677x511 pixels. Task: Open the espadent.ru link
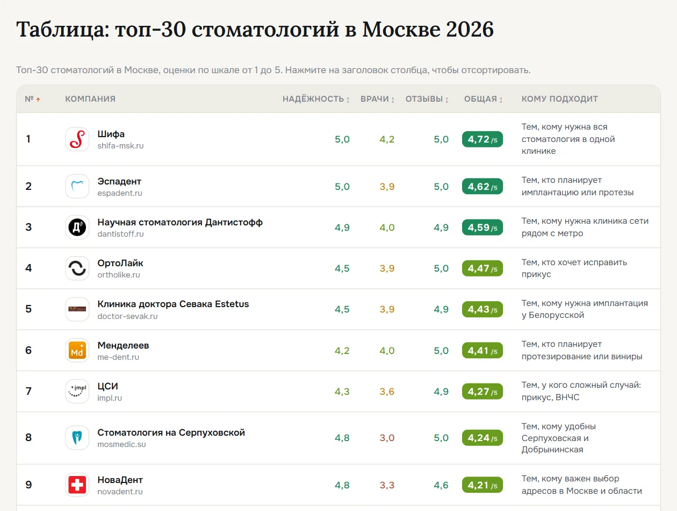pos(120,193)
